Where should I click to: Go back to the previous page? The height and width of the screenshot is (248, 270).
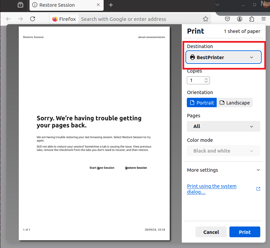point(8,19)
